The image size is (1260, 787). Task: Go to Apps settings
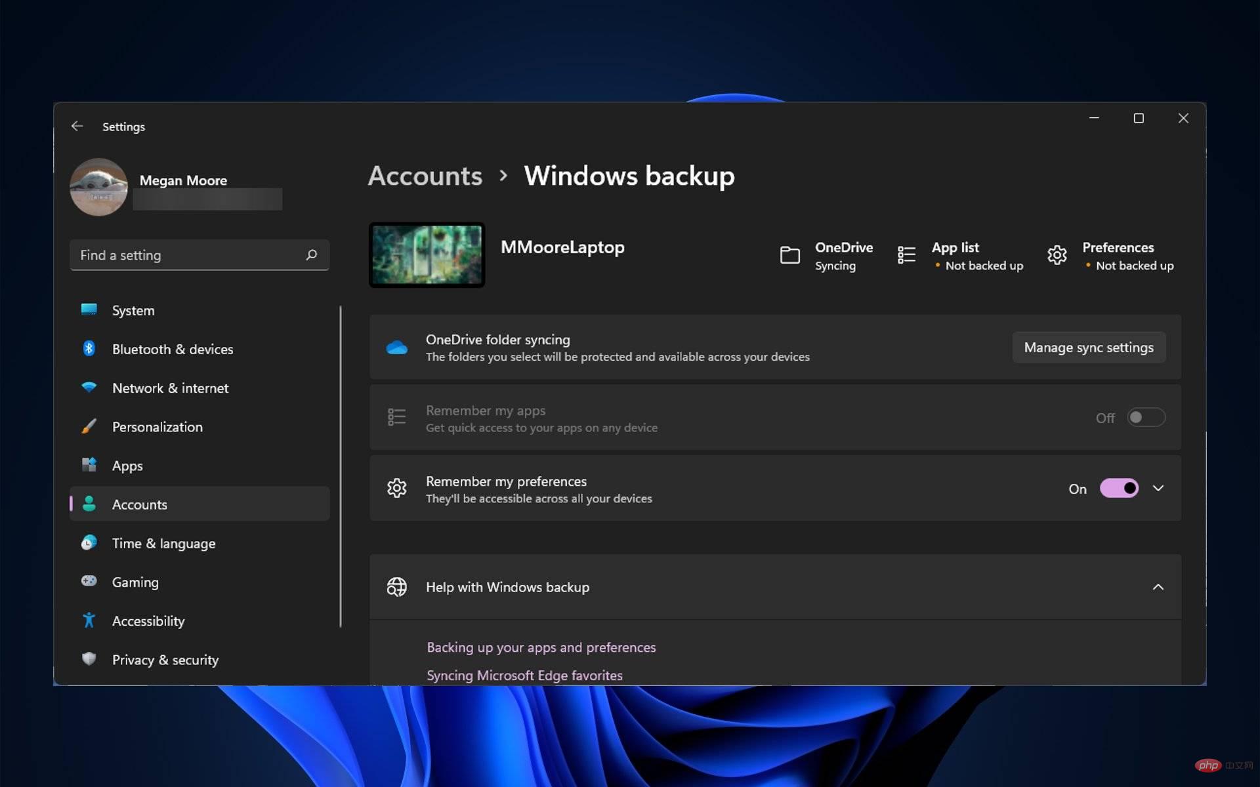(199, 465)
